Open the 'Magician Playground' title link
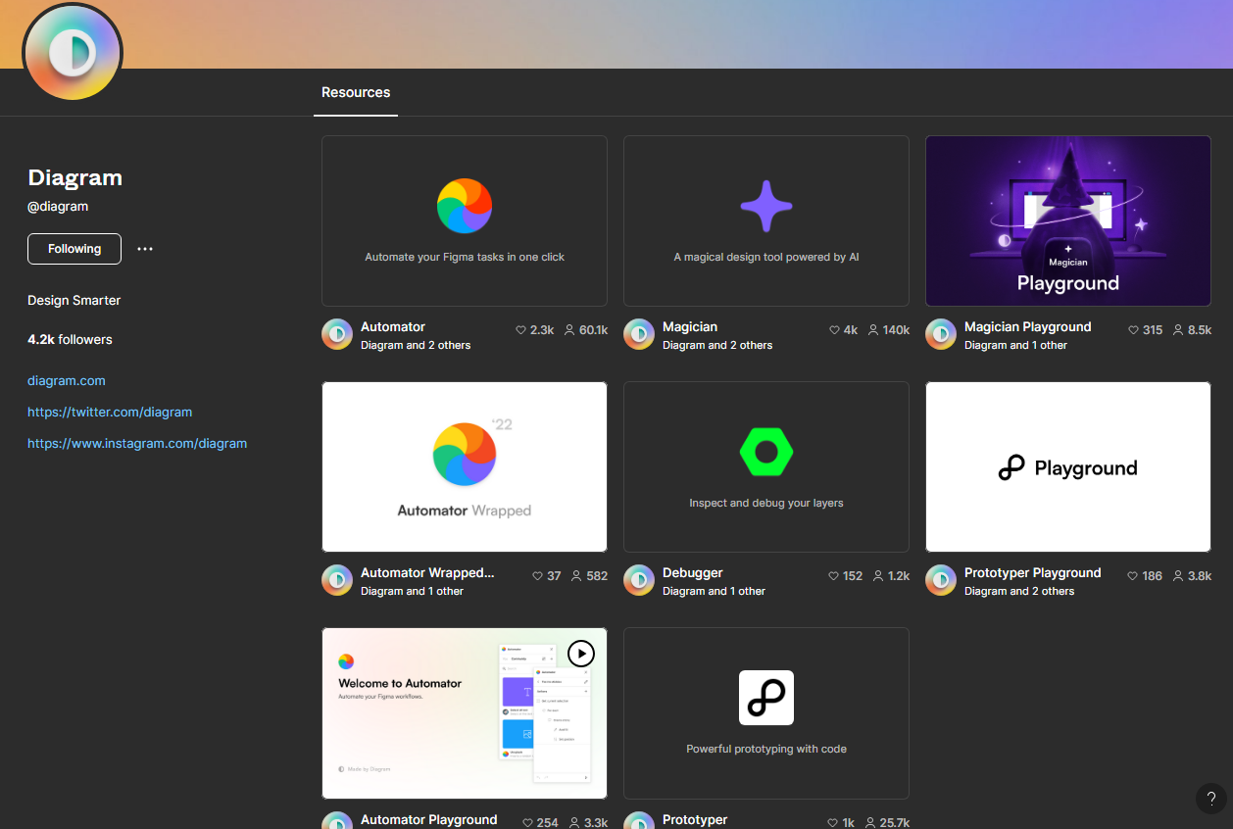The height and width of the screenshot is (829, 1233). [x=1027, y=326]
